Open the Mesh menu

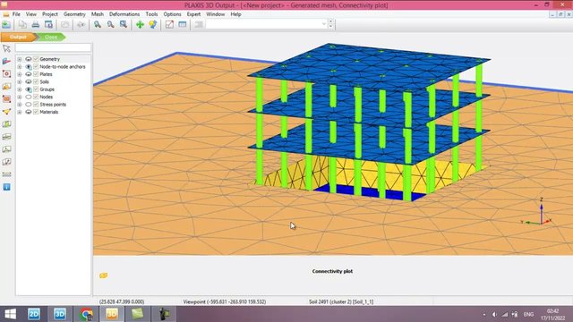click(x=98, y=14)
